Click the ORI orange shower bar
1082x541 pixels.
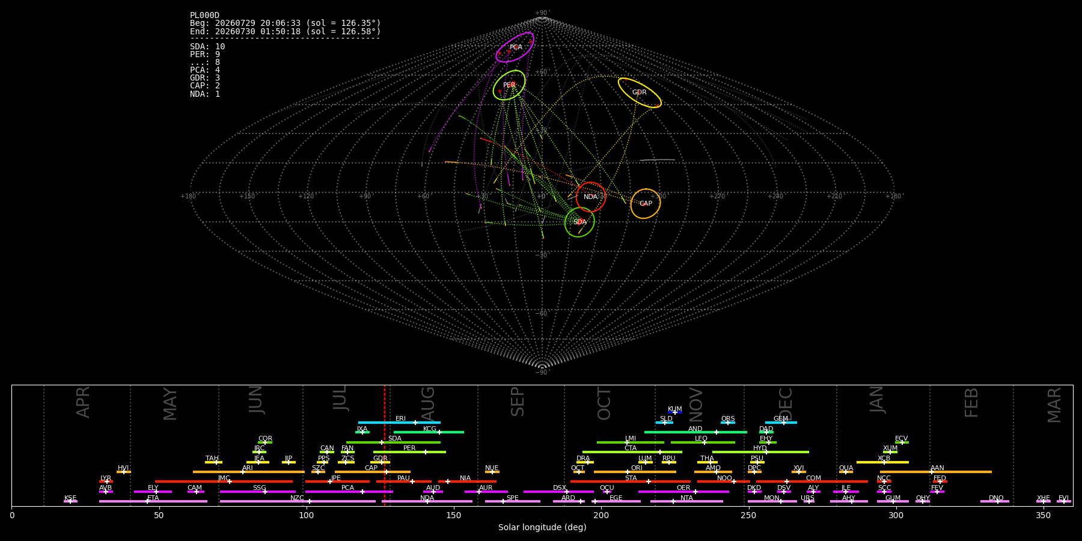[635, 472]
